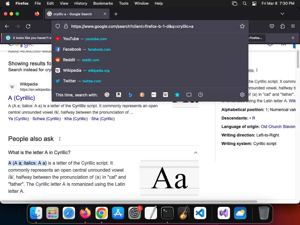Image resolution: width=300 pixels, height=225 pixels.
Task: Open the list all tabs dropdown arrow
Action: pos(282,14)
